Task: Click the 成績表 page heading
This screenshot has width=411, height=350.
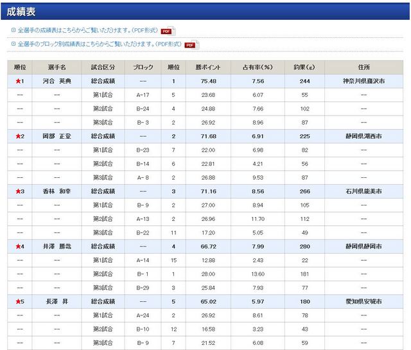Action: click(21, 11)
